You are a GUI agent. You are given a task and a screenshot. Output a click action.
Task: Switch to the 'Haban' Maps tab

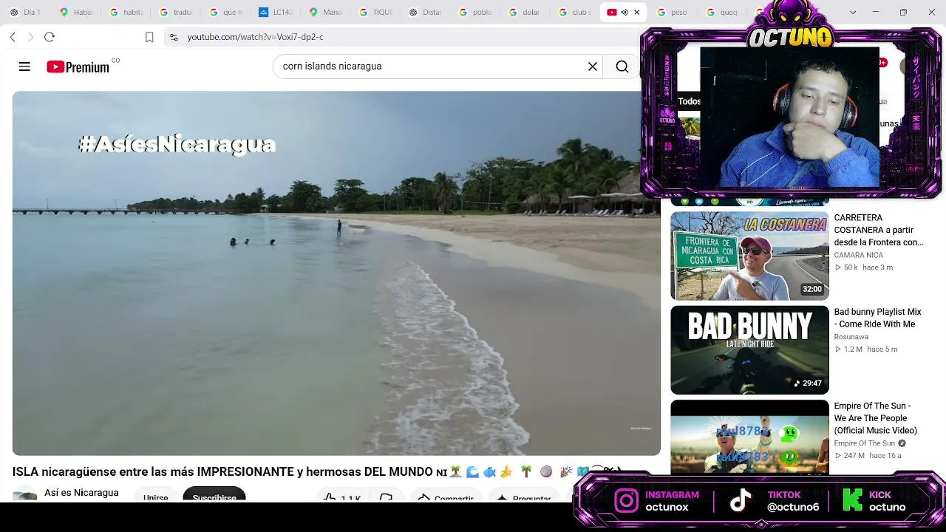[x=76, y=13]
